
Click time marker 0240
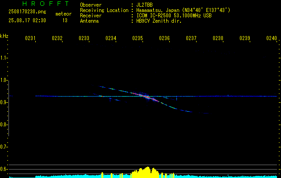272,38
